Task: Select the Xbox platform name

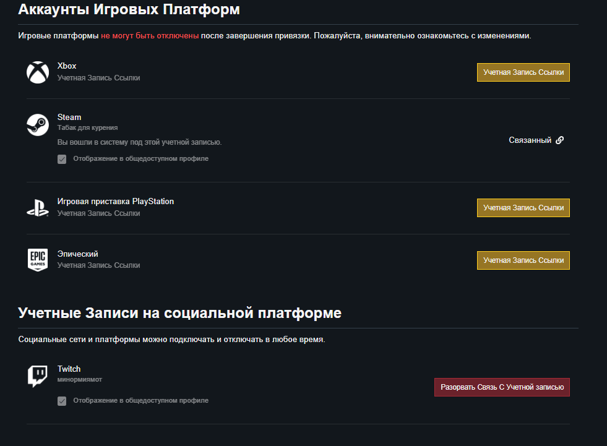Action: 67,66
